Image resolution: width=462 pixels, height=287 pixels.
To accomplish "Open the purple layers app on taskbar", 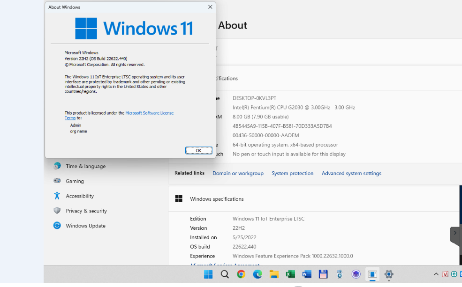I will click(356, 274).
